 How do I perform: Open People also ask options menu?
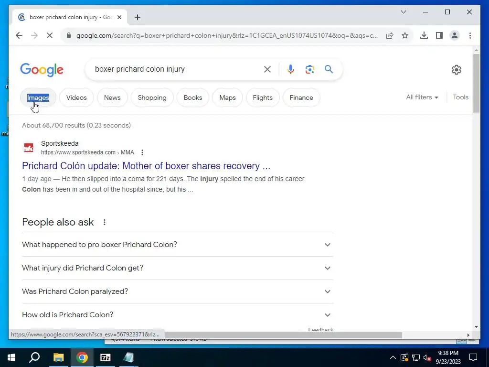click(105, 222)
